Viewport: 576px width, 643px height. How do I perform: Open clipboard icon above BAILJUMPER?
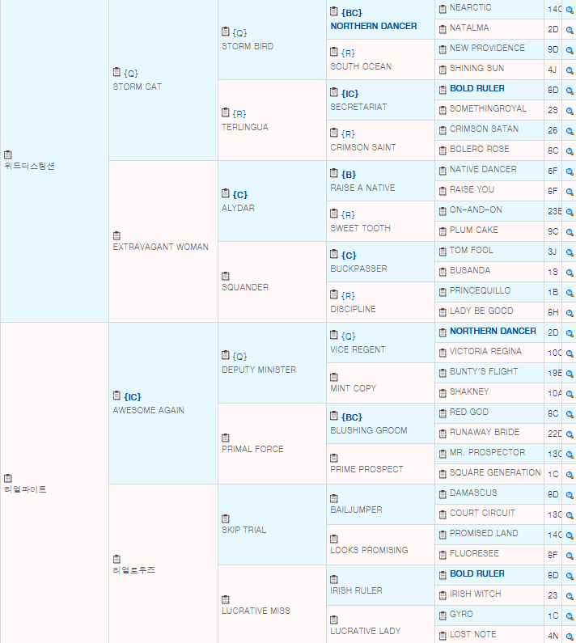[334, 498]
